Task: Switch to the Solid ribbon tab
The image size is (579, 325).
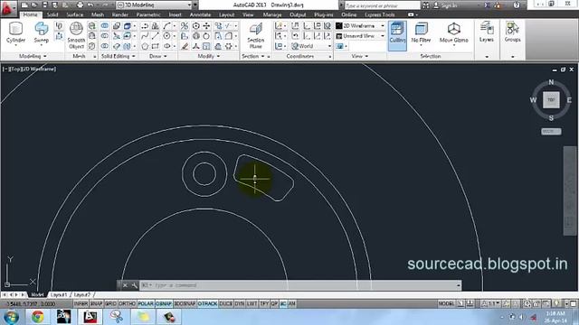Action: [x=52, y=14]
